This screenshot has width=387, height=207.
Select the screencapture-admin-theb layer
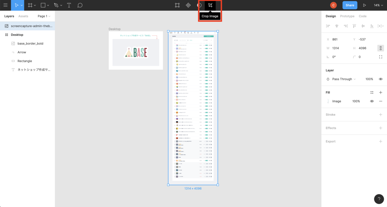(27, 26)
